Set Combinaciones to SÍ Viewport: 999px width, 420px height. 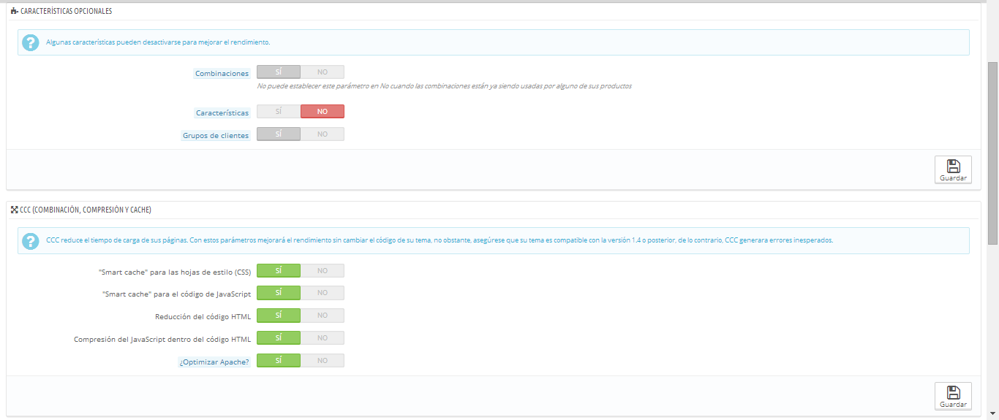tap(279, 72)
